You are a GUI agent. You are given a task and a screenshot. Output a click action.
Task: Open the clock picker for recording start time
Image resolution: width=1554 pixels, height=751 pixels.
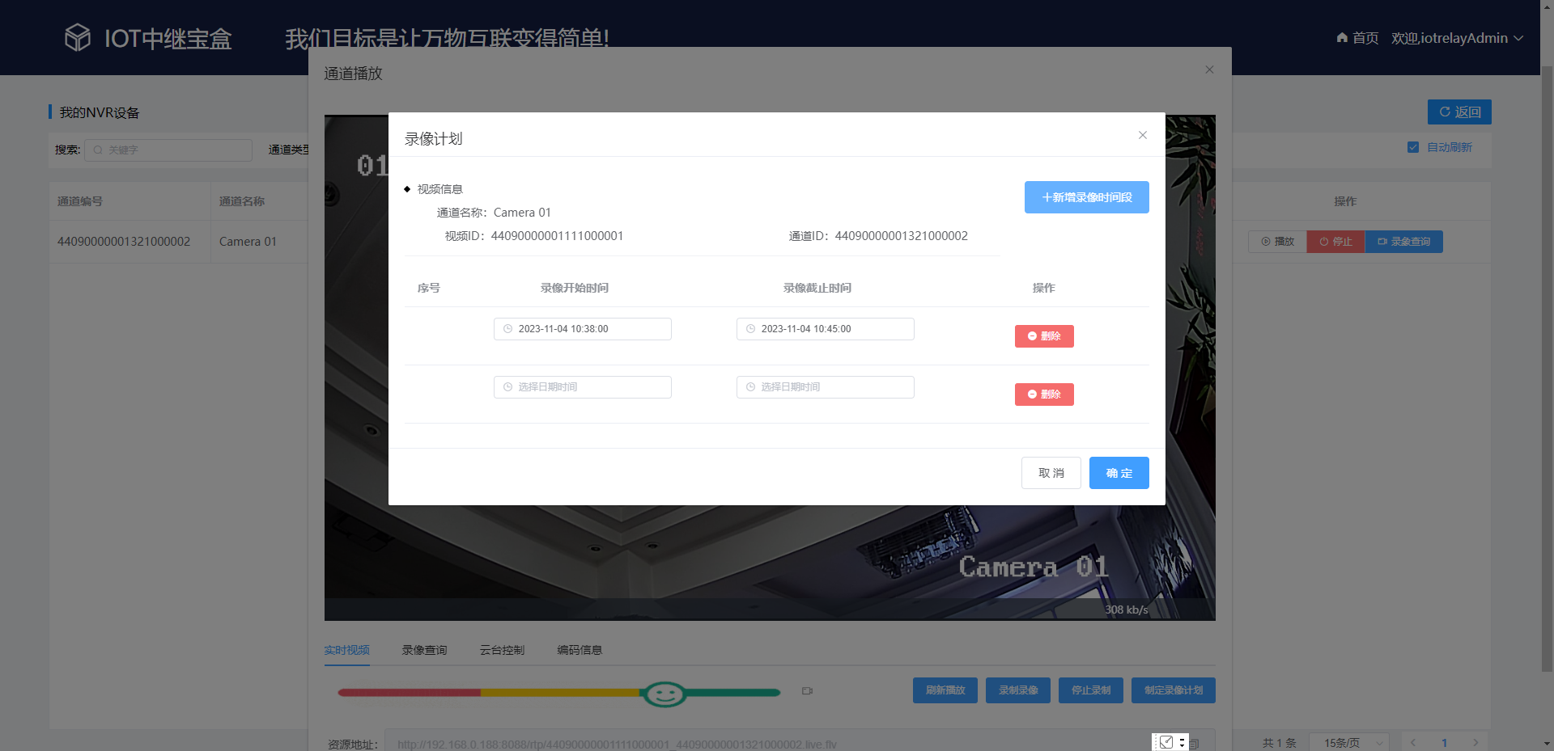pos(507,328)
